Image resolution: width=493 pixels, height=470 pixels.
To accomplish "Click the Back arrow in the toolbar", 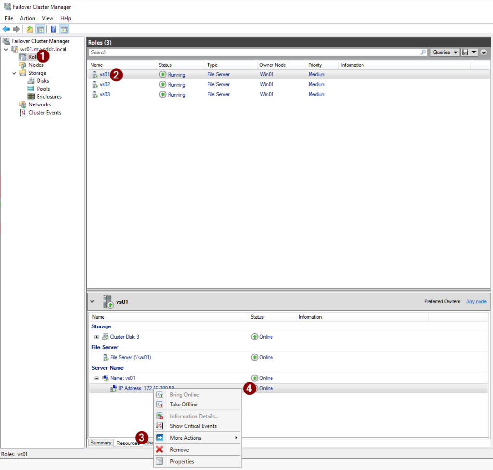I will click(6, 29).
